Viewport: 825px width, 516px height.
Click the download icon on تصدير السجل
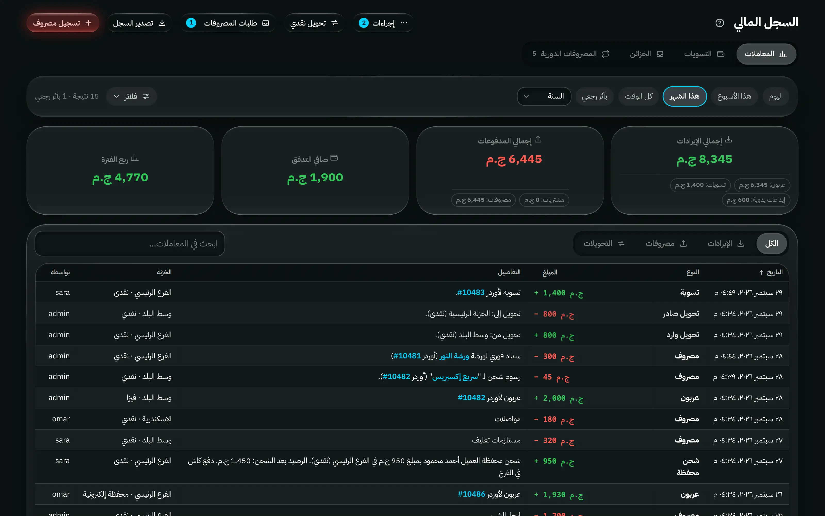click(162, 23)
